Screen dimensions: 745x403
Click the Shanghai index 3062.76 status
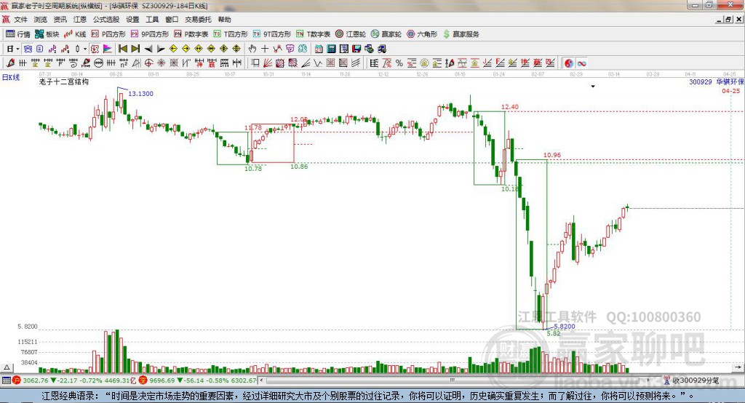coord(36,380)
